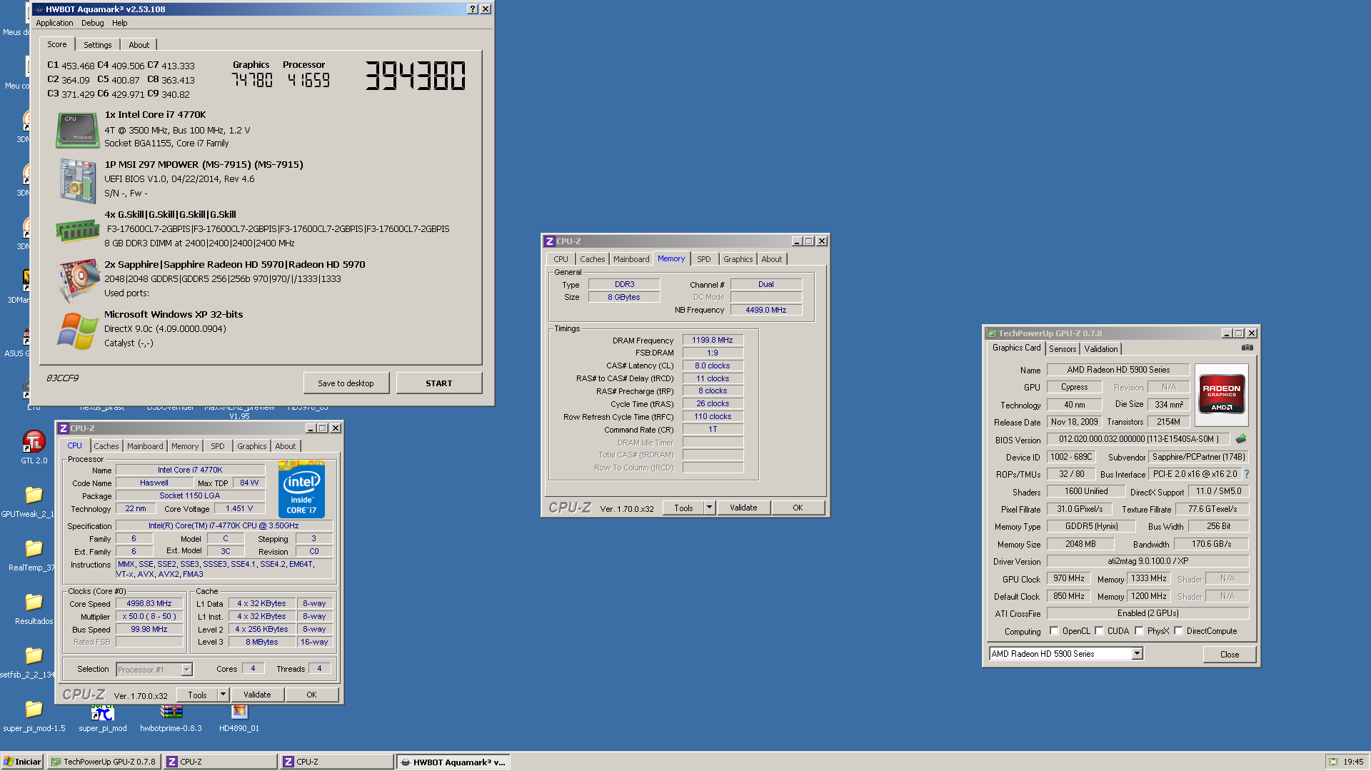This screenshot has height=771, width=1371.
Task: Open the SPD tab in the CPU-Z memory window
Action: (x=704, y=259)
